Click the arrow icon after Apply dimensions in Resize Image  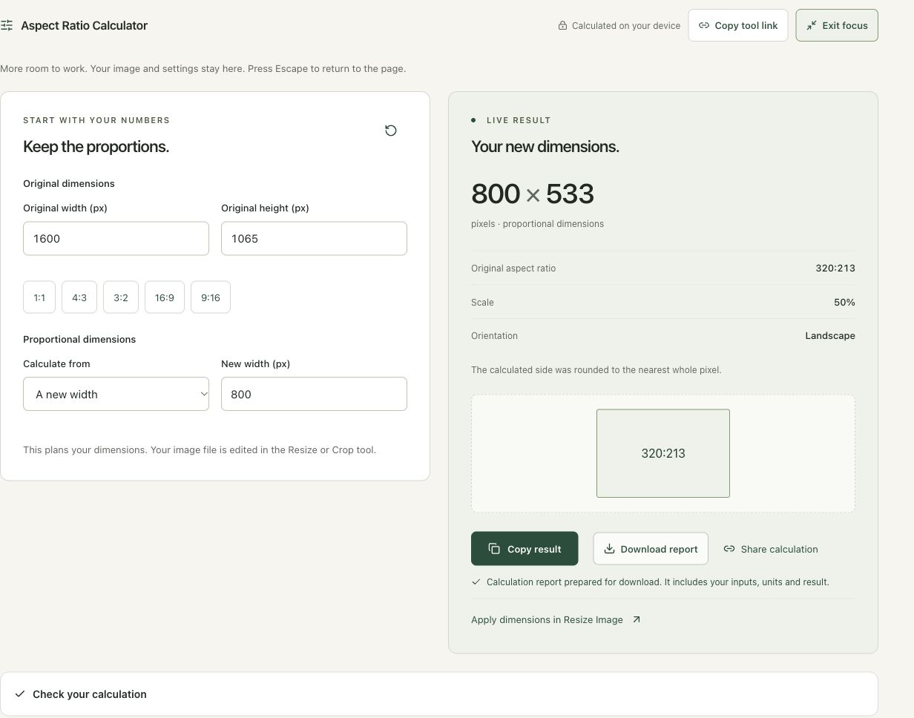(x=636, y=619)
